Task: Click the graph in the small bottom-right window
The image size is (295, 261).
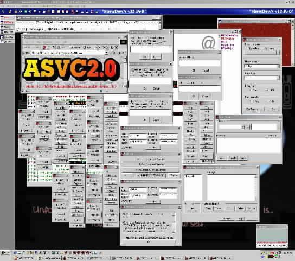Action: (272, 236)
